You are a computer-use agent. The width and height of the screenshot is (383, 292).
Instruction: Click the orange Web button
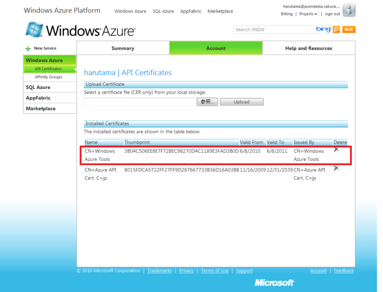tap(349, 30)
